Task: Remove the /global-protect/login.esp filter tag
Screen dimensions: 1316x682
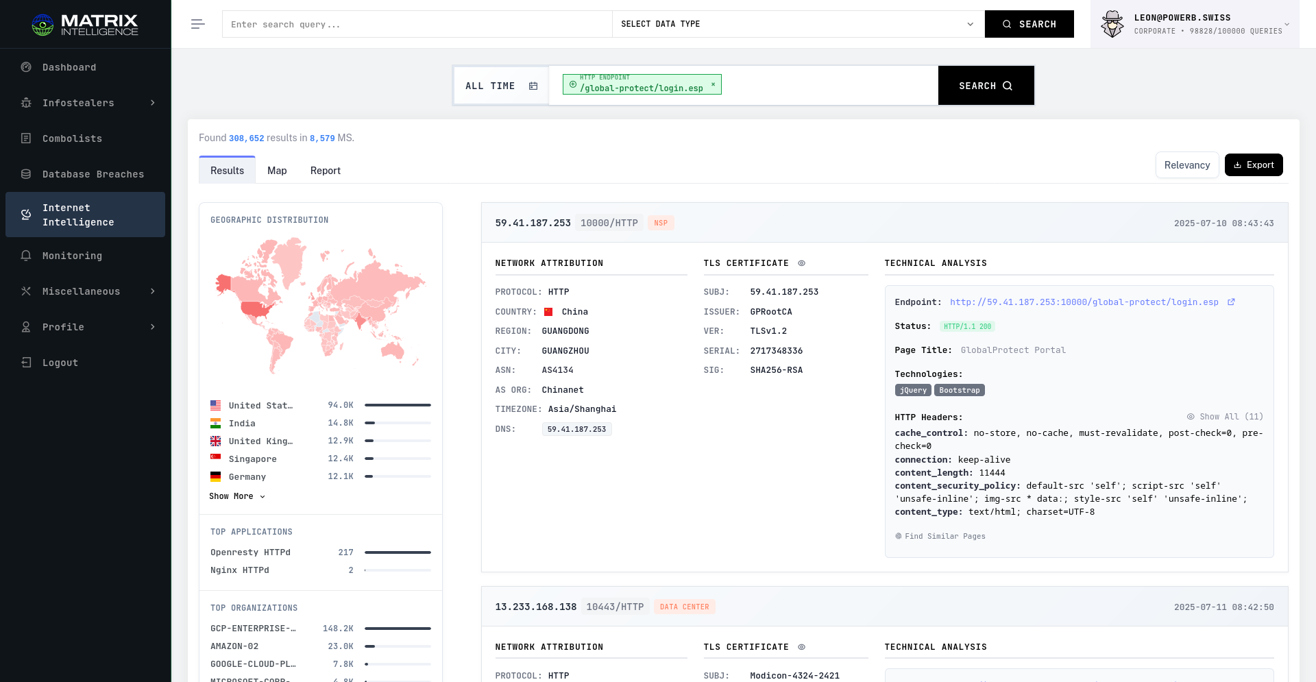Action: tap(713, 84)
